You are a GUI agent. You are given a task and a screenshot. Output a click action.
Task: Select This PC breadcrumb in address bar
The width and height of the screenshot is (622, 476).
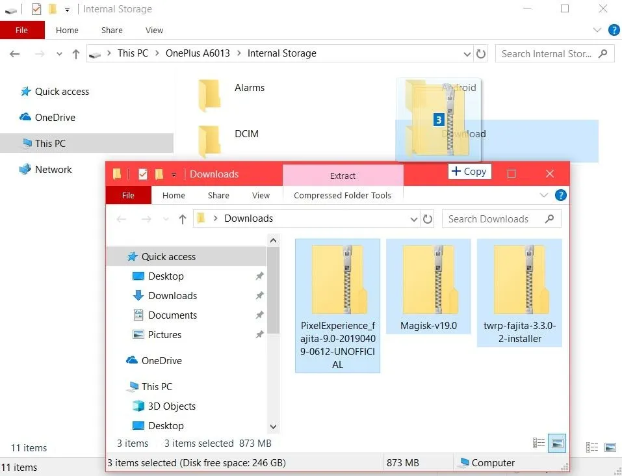point(133,53)
